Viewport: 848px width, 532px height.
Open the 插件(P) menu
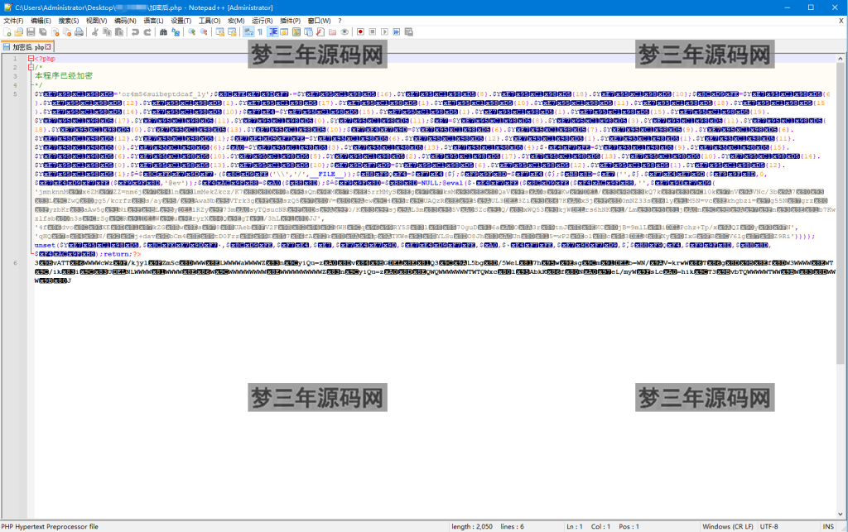(x=291, y=21)
